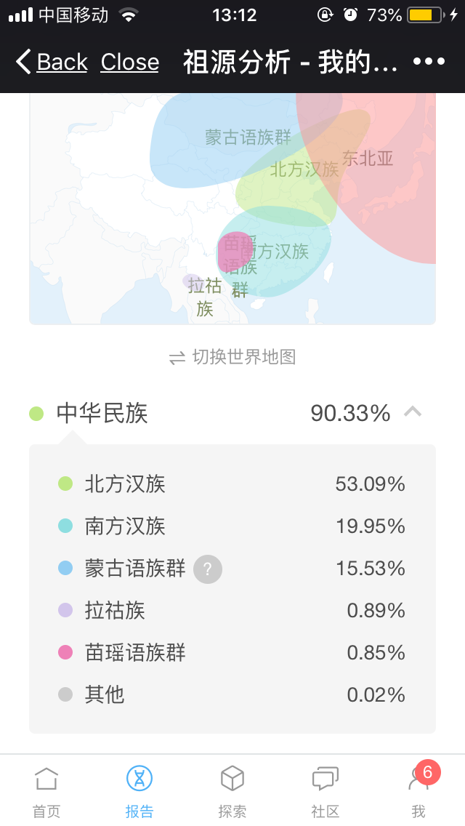Select the 报告 DNA report icon
This screenshot has width=465, height=826.
139,778
